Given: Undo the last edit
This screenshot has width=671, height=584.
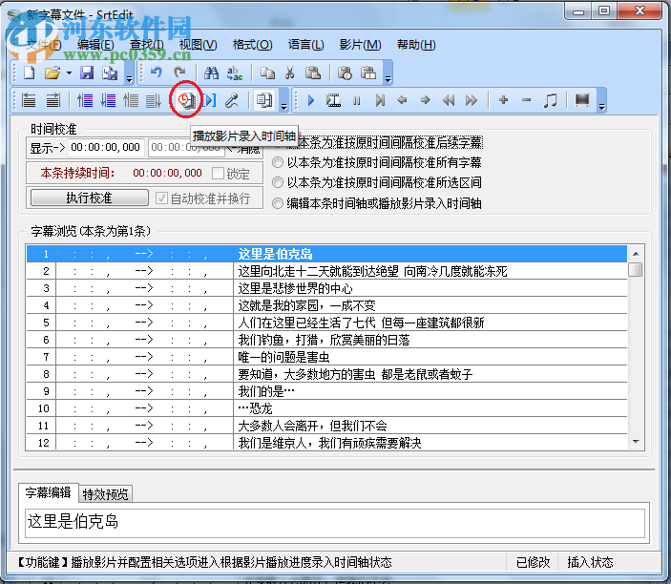Looking at the screenshot, I should (x=157, y=73).
